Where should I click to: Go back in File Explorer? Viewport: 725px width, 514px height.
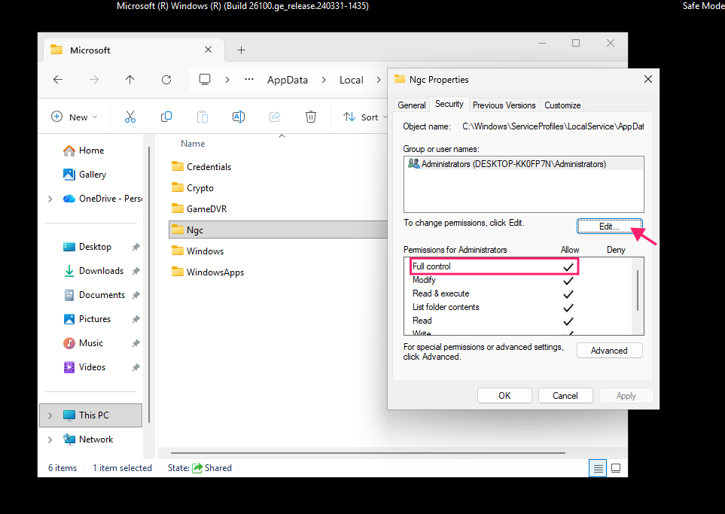tap(58, 80)
